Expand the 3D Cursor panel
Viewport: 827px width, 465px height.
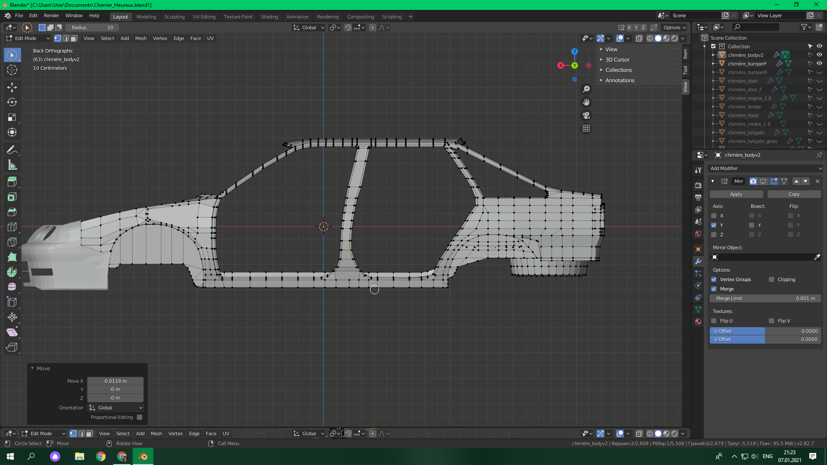coord(617,60)
